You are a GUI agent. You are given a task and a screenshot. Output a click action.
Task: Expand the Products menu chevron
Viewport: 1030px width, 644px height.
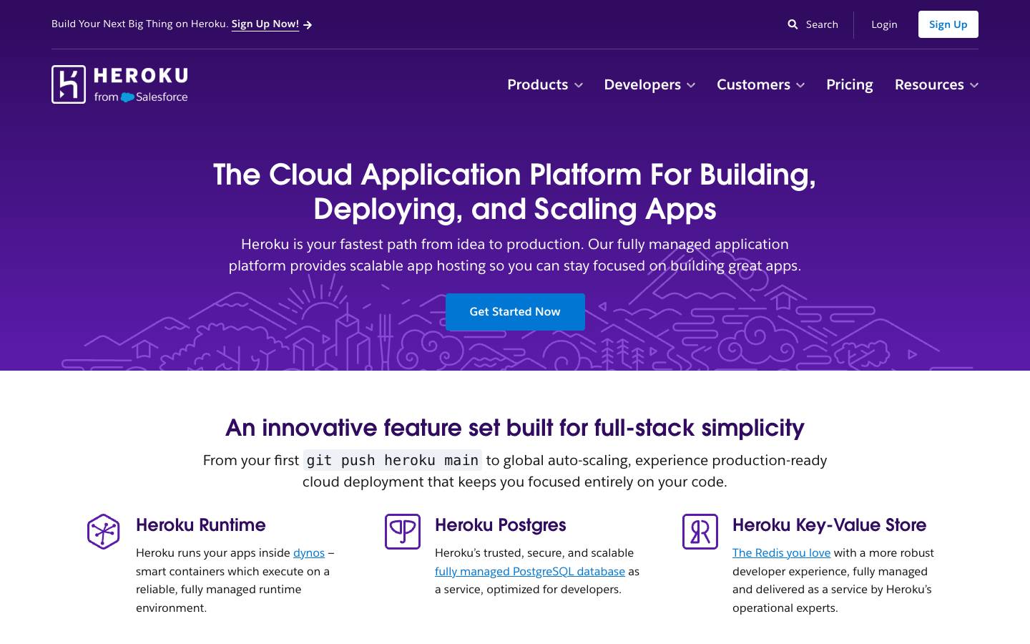tap(579, 85)
